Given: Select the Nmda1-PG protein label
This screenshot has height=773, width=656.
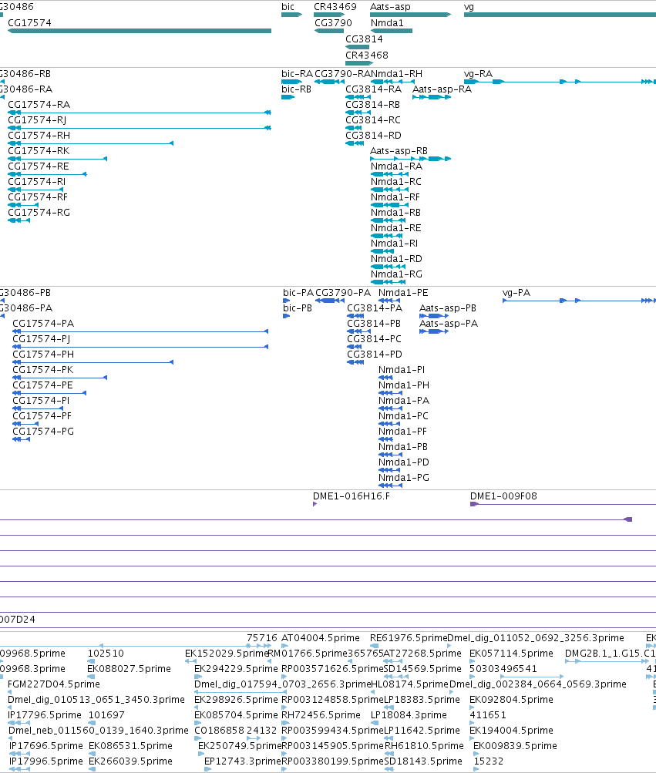Looking at the screenshot, I should [x=404, y=477].
